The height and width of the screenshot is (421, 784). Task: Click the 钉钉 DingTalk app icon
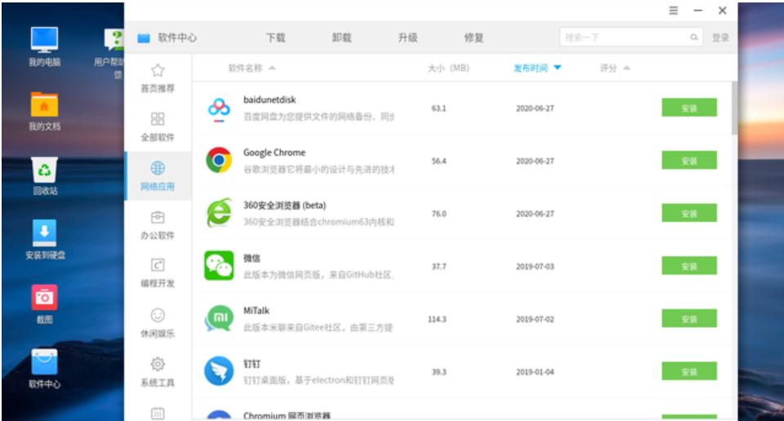tap(219, 371)
